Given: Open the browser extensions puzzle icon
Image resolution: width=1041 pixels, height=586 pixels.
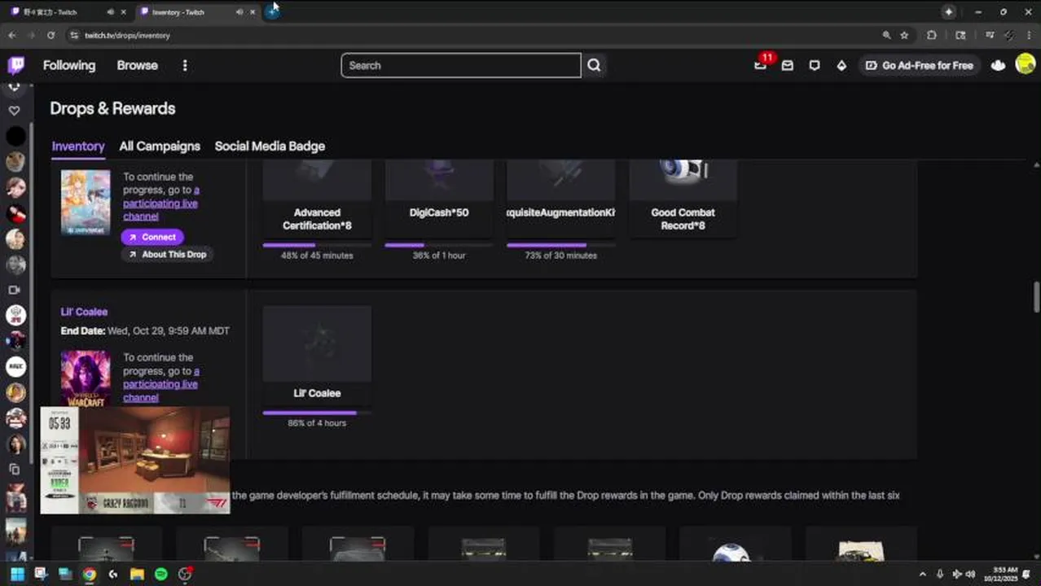Looking at the screenshot, I should click(x=932, y=35).
